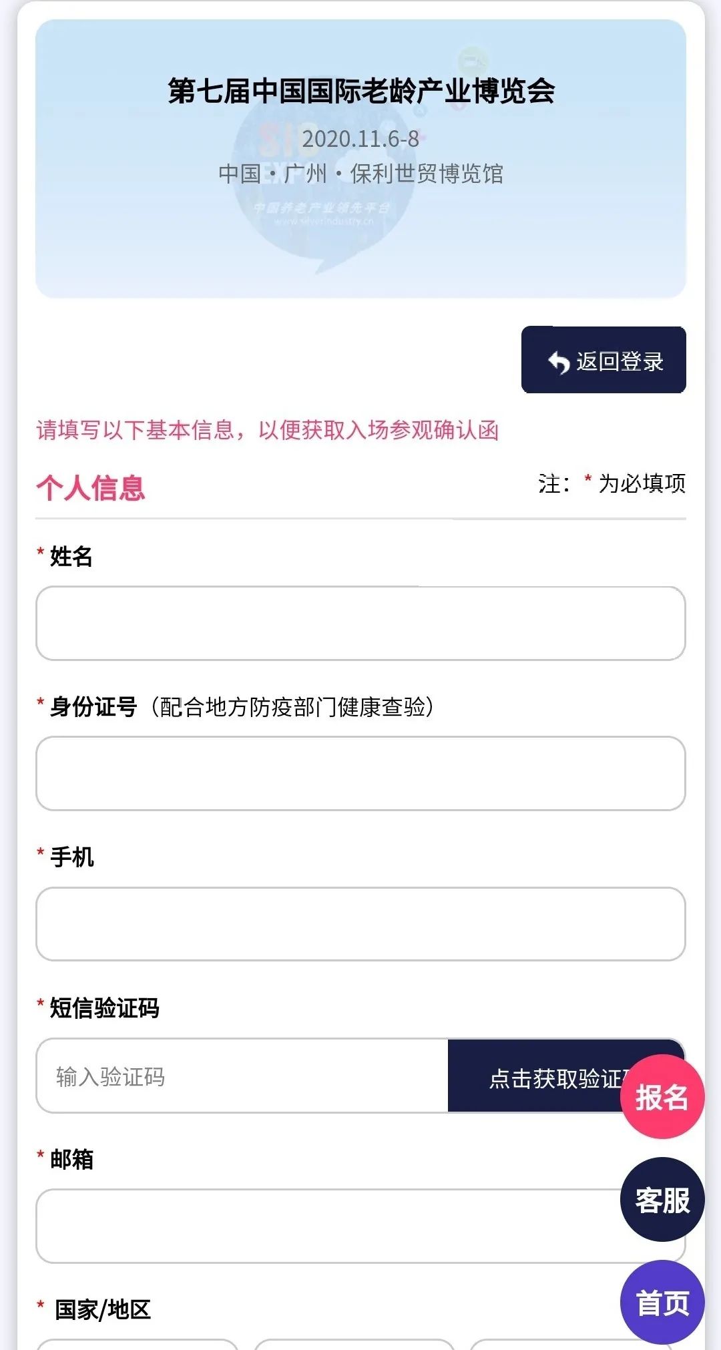Open the pink 报名 floating button

662,1097
